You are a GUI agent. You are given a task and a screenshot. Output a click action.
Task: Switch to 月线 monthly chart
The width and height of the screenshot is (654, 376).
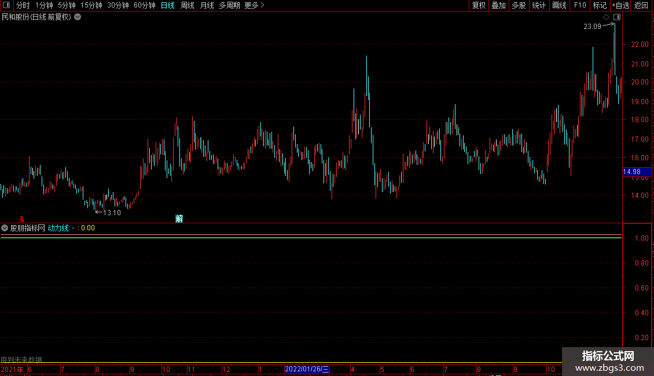(x=207, y=5)
